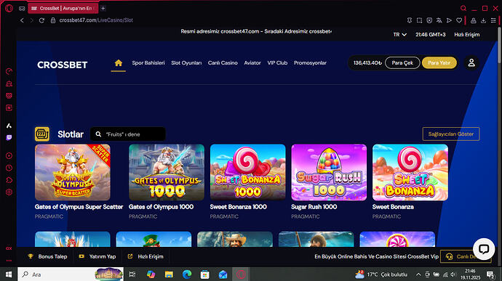Go back to the previous page

tap(22, 20)
